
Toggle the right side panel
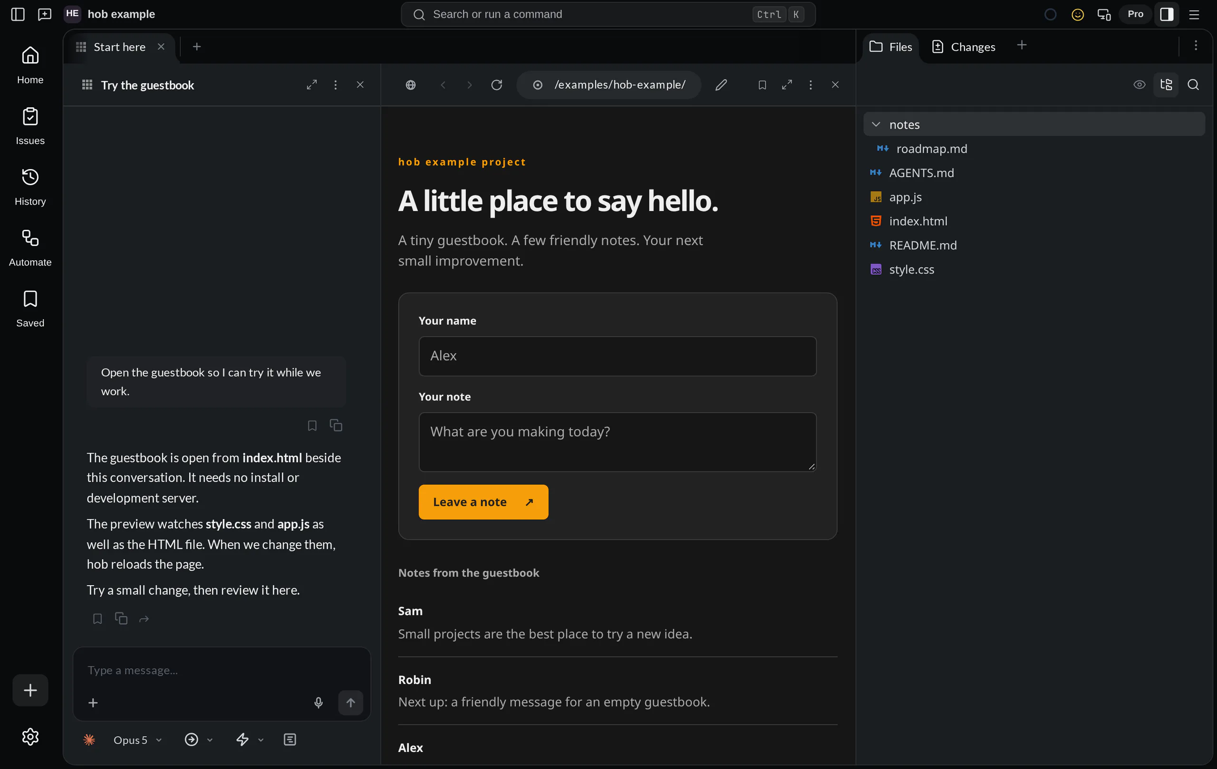coord(1167,14)
